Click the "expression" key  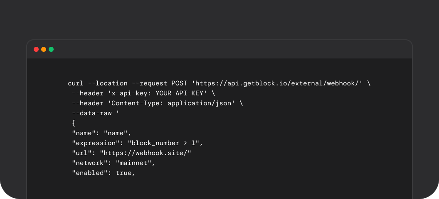pos(94,143)
